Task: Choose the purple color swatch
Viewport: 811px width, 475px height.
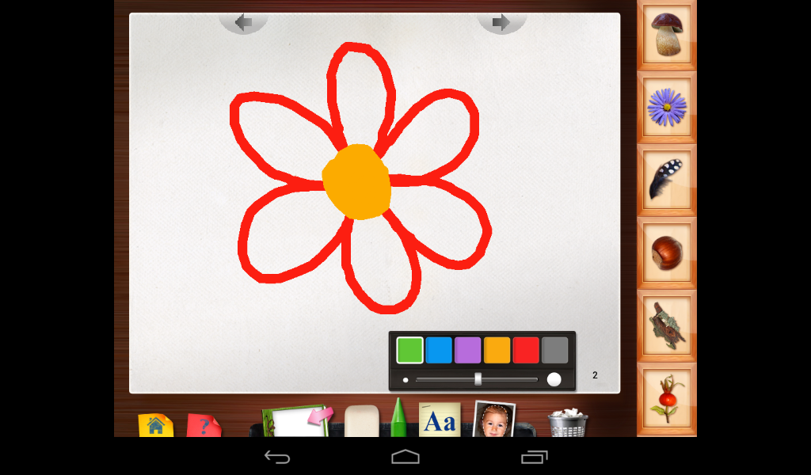Action: point(467,350)
